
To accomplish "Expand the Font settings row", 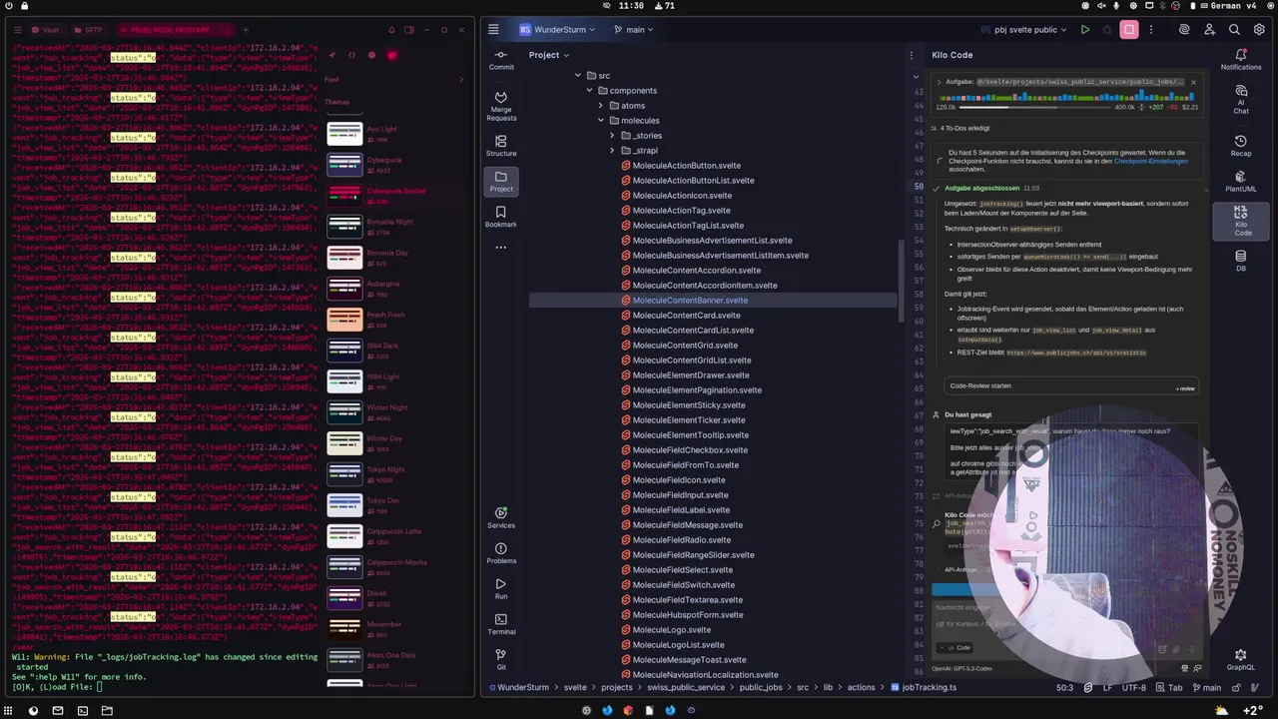I will (394, 80).
